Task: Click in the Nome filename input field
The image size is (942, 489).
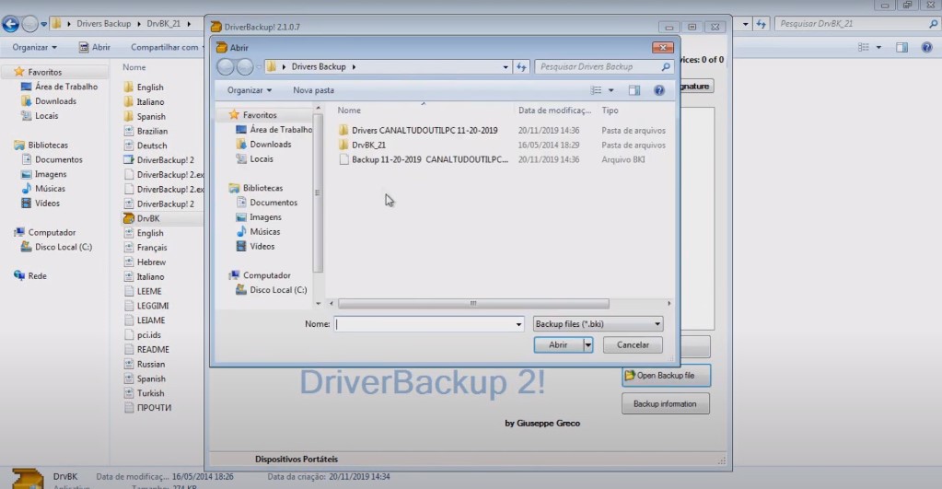Action: click(x=424, y=324)
